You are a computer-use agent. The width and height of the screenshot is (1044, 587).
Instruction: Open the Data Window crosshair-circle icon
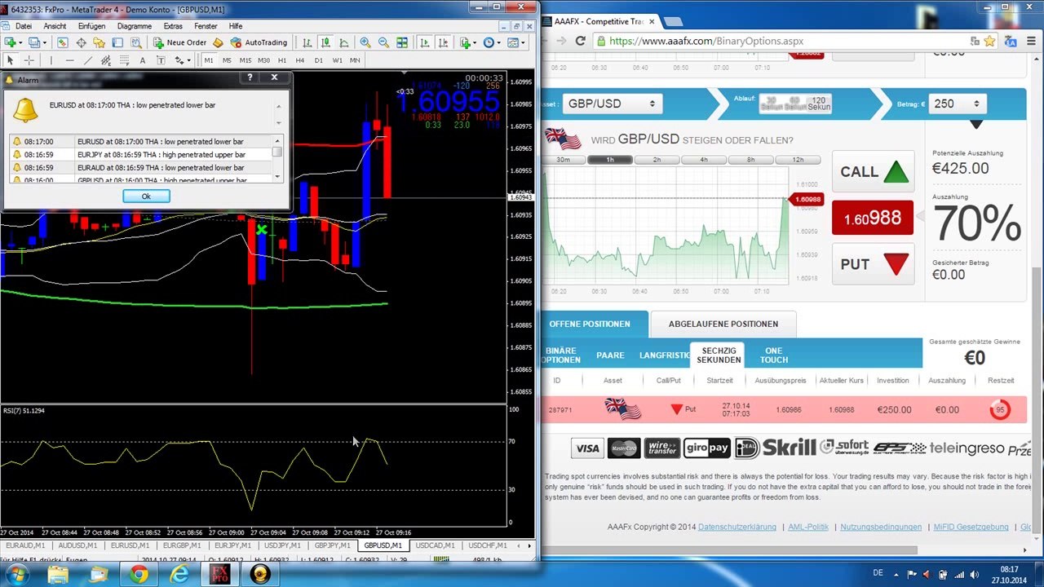[x=81, y=42]
